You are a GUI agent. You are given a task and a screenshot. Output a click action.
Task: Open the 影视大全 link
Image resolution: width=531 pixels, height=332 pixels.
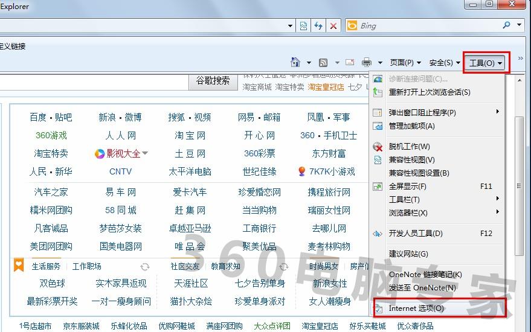pos(123,153)
